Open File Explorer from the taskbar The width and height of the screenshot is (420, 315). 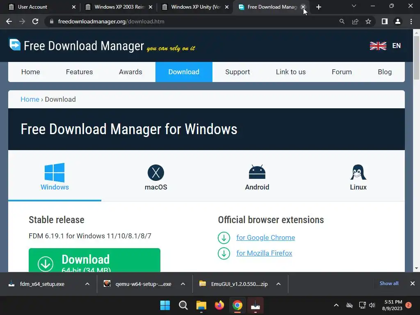(x=201, y=305)
